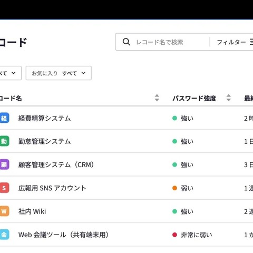Click 強い strength for 経費精算システム

point(183,118)
